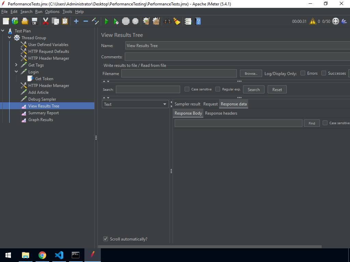
Task: Click the Open file folder icon
Action: [25, 21]
